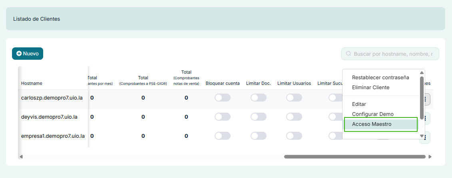452x178 pixels.
Task: Open Configurar Demo menu option
Action: click(x=372, y=114)
